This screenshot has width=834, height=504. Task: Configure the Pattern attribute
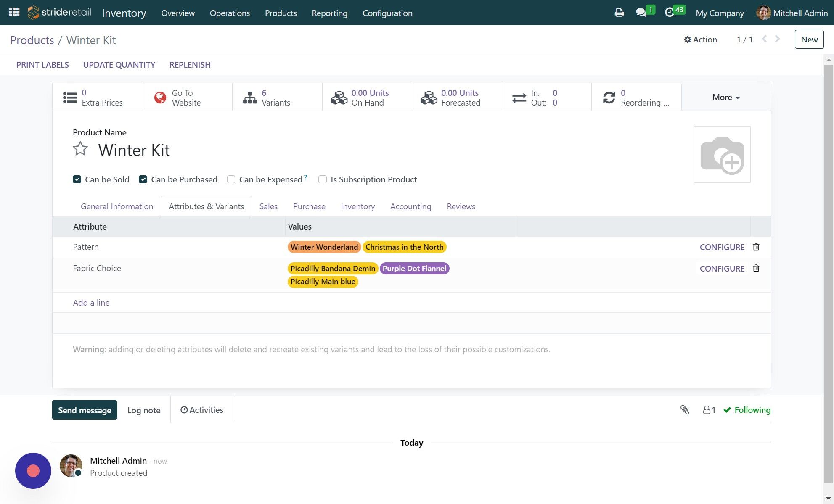click(722, 247)
